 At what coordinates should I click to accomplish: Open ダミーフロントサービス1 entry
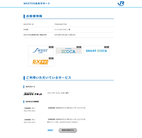pos(29,109)
